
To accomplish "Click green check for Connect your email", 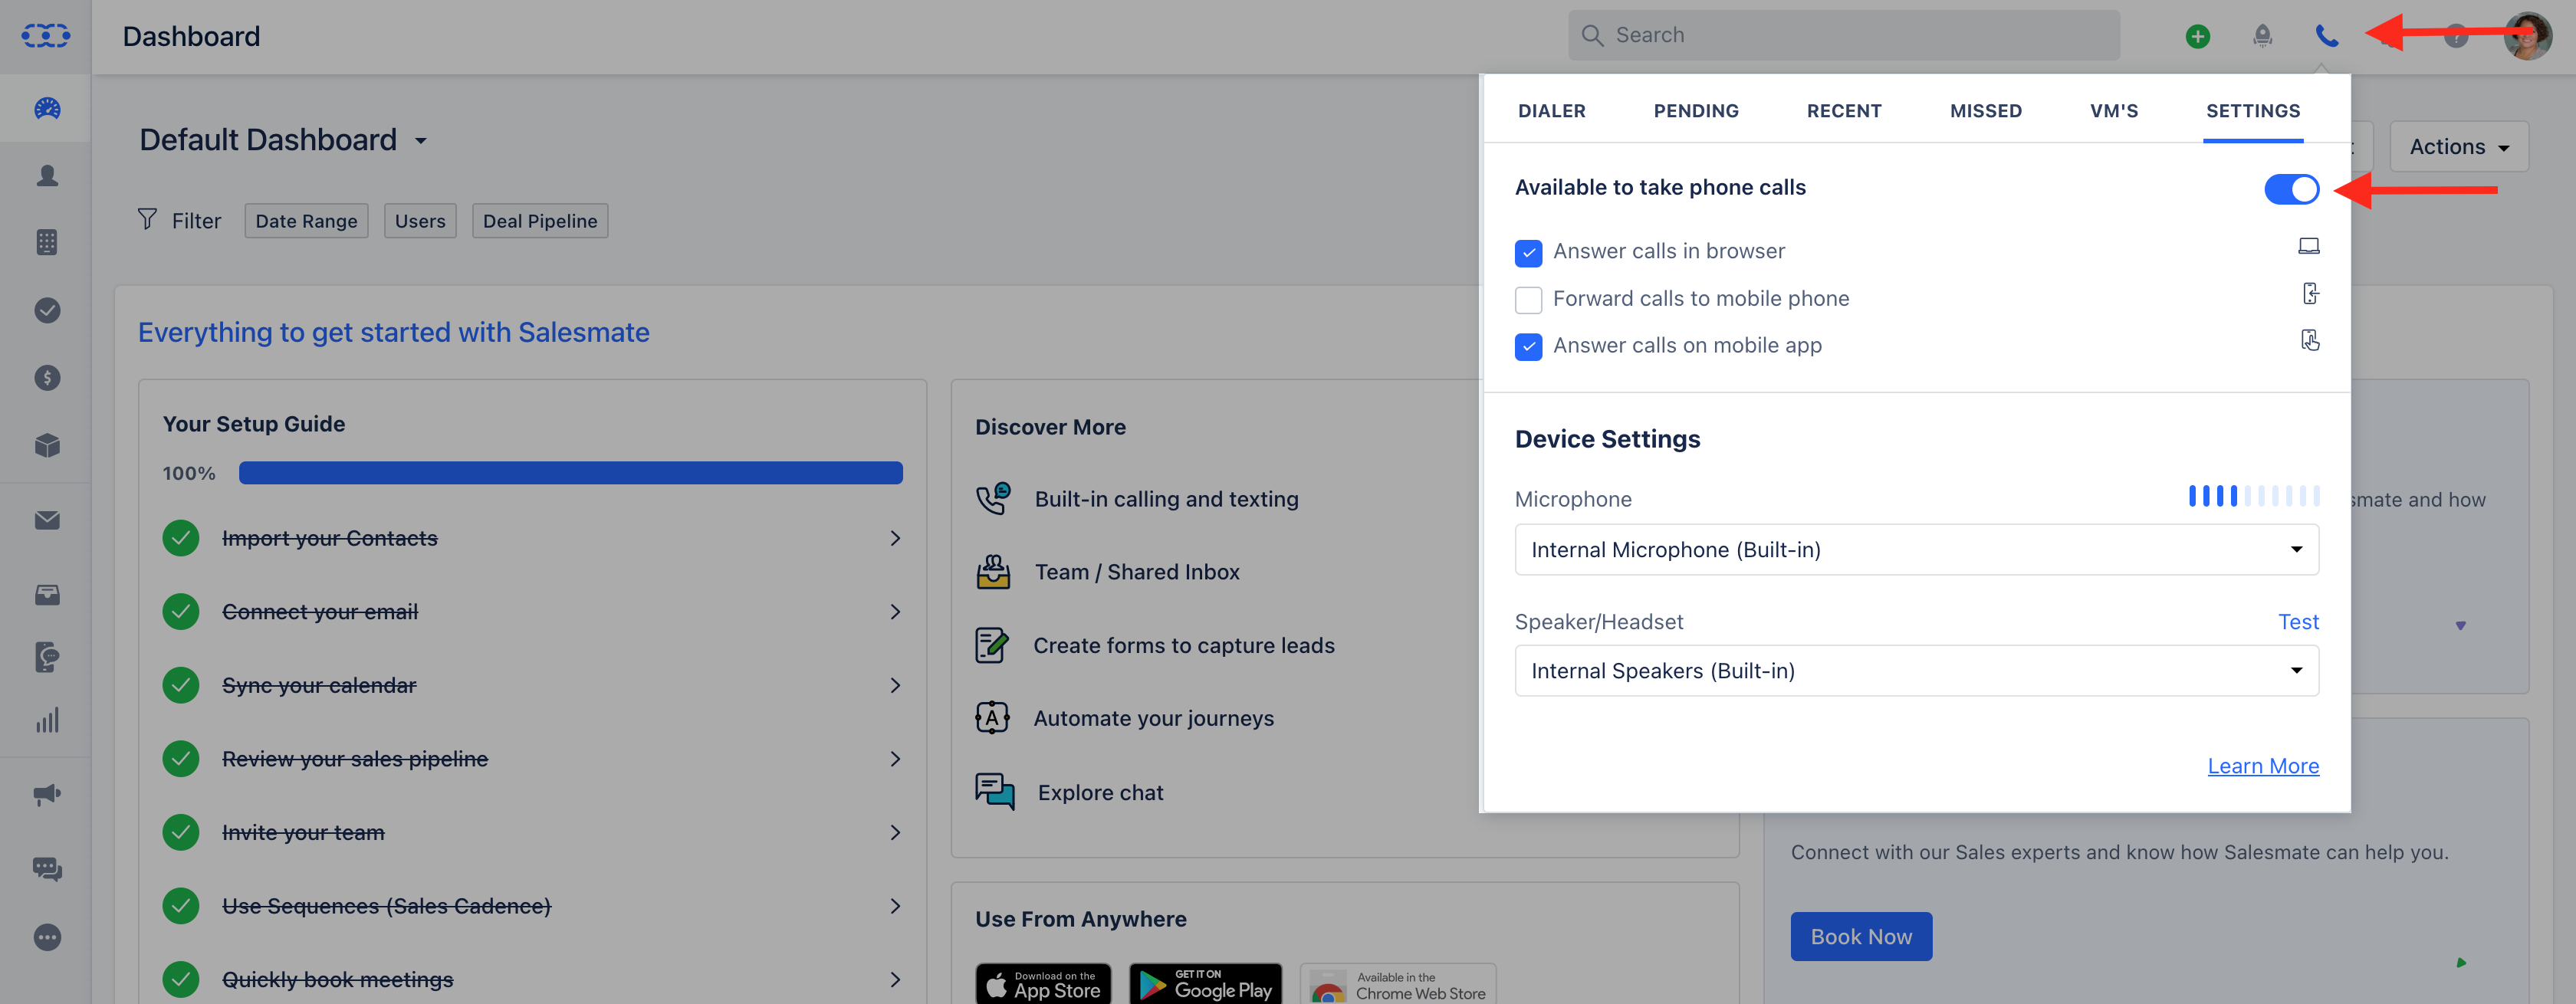I will pos(181,612).
